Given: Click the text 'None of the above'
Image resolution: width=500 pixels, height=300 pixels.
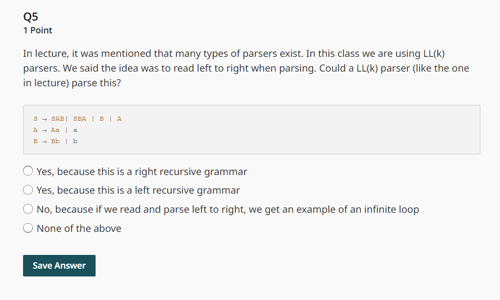Looking at the screenshot, I should (x=78, y=228).
